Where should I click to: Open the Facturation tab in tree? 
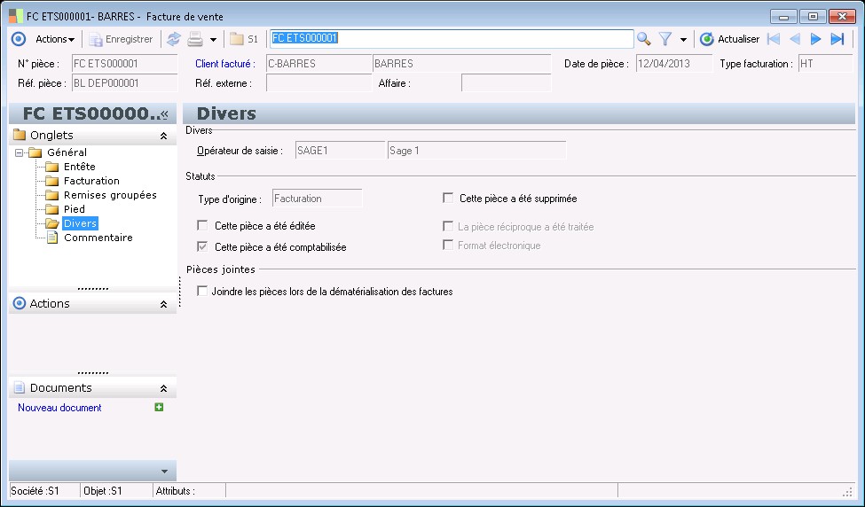pos(90,181)
